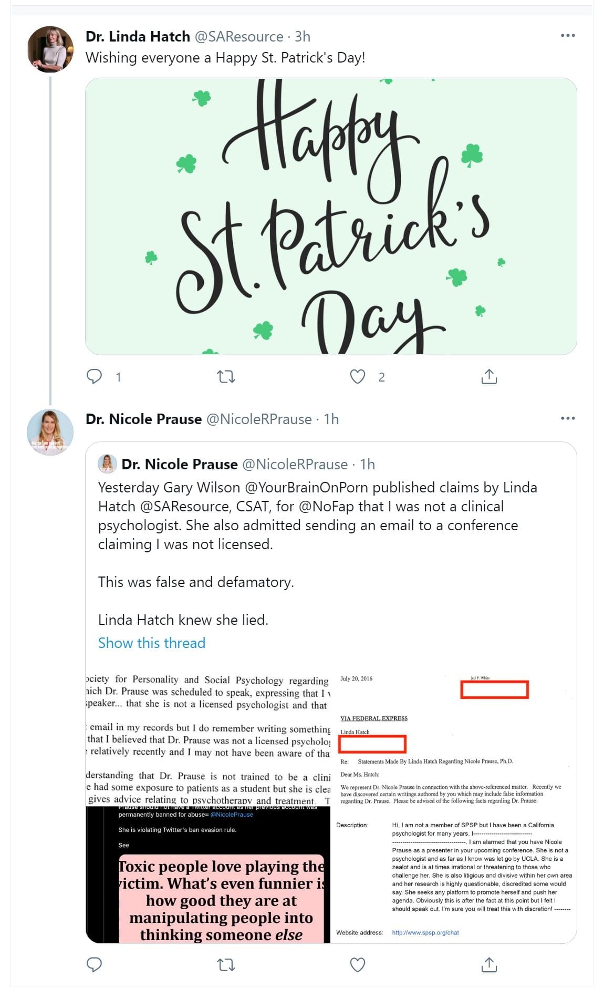Share Linda Hatch's tweet via share icon
This screenshot has height=988, width=604.
[x=489, y=376]
